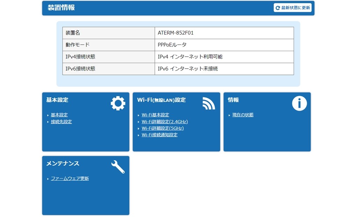The width and height of the screenshot is (358, 217).
Task: Open Wi-Fi詳細設定(5GHz) settings
Action: coord(162,128)
